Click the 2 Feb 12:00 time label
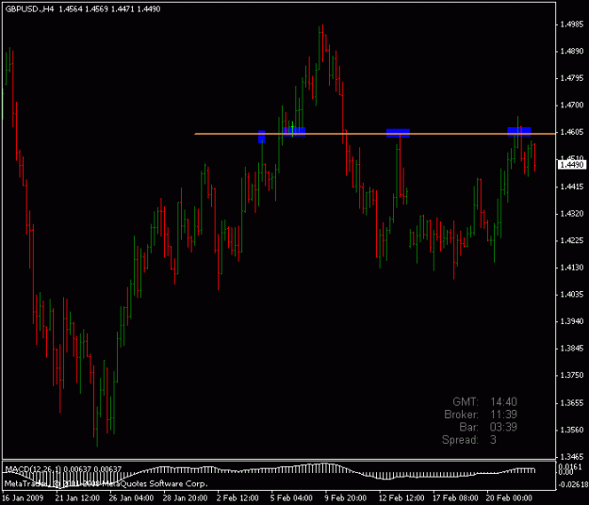 click(237, 498)
